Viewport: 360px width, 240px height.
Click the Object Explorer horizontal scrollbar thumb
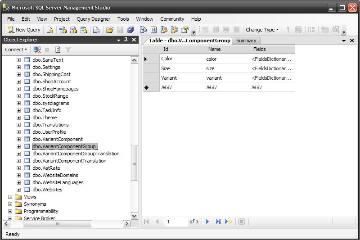[x=58, y=224]
